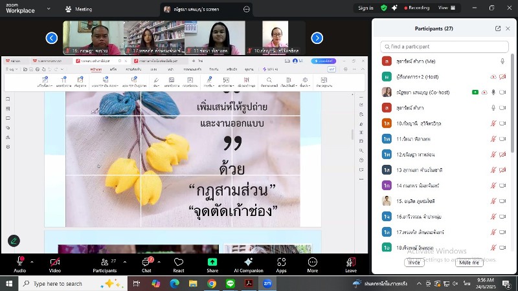Start sharing with the green Share button
Viewport: 518px width, 291px height.
(212, 265)
